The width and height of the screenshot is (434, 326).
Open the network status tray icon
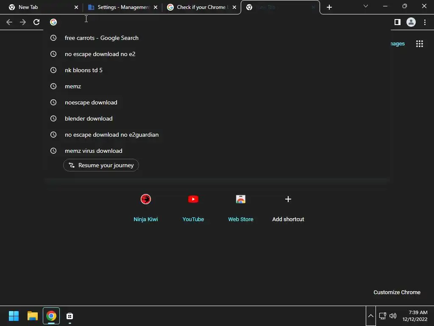(383, 316)
